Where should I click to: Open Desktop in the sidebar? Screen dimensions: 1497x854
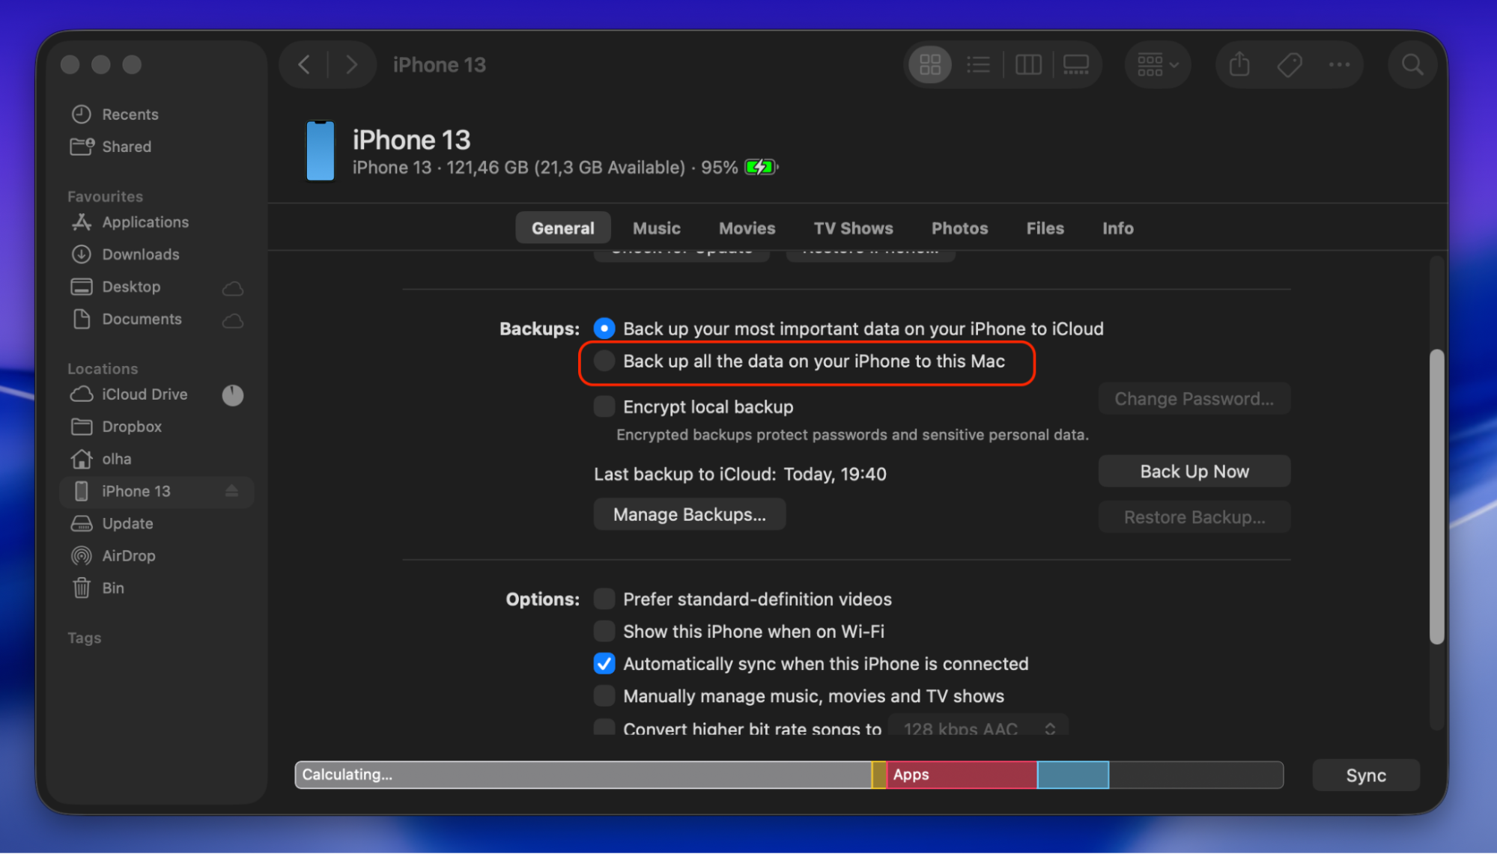(x=157, y=287)
